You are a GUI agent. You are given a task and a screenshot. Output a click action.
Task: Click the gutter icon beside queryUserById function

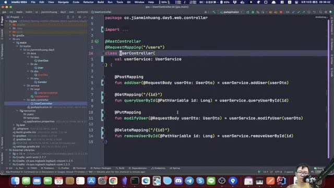point(103,100)
